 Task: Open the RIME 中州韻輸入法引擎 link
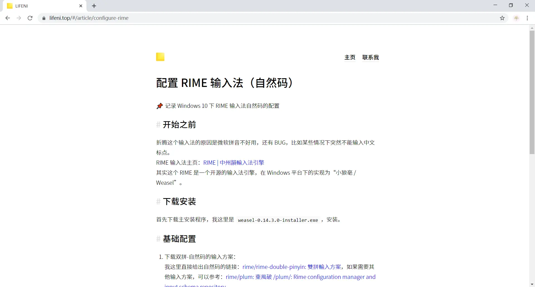click(x=234, y=162)
